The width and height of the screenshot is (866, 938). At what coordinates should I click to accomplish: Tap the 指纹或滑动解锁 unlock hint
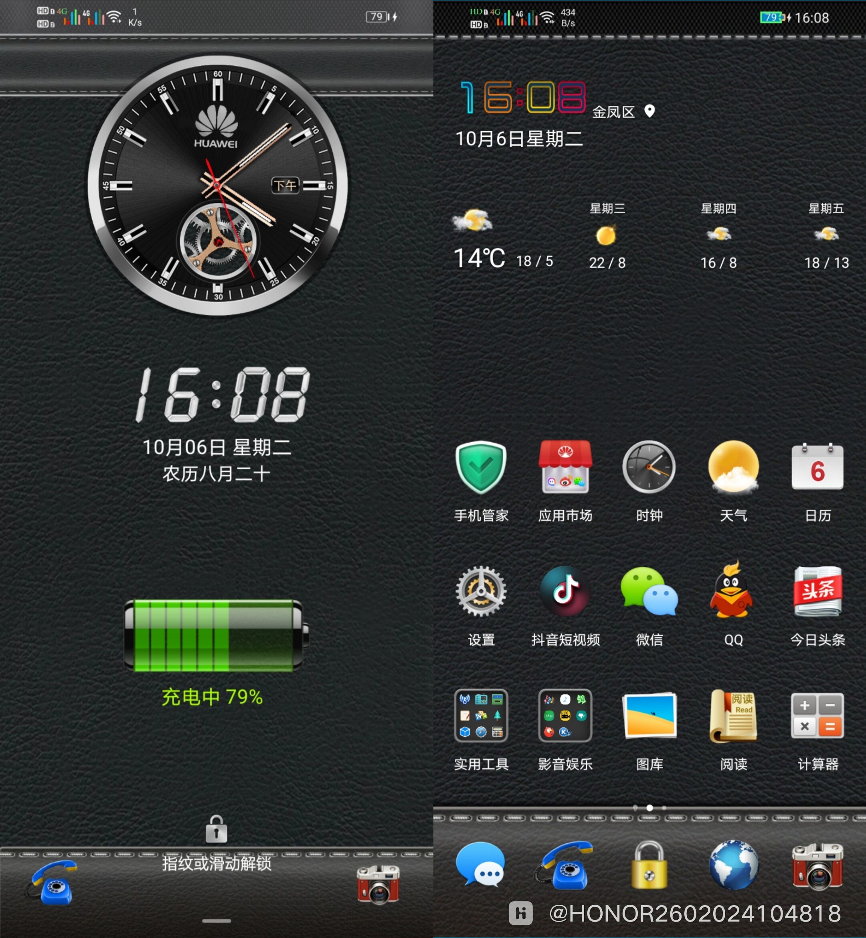[x=216, y=863]
